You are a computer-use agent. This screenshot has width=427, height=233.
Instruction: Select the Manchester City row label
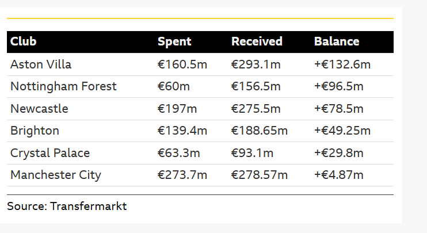[56, 175]
